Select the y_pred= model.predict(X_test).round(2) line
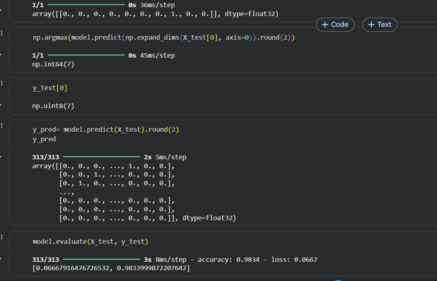The image size is (437, 281). point(106,130)
